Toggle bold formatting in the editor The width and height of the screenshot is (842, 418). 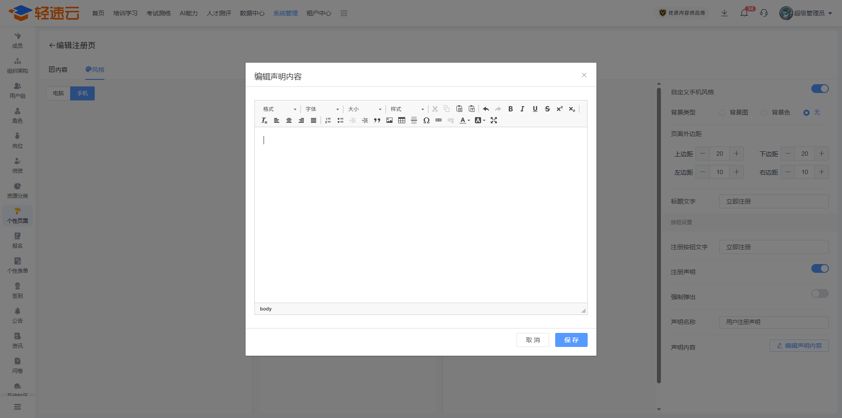click(x=510, y=109)
